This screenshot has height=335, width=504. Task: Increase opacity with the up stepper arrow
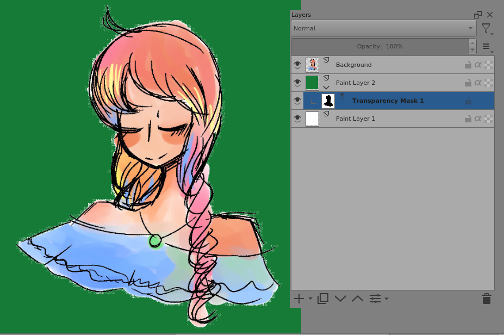coord(472,43)
